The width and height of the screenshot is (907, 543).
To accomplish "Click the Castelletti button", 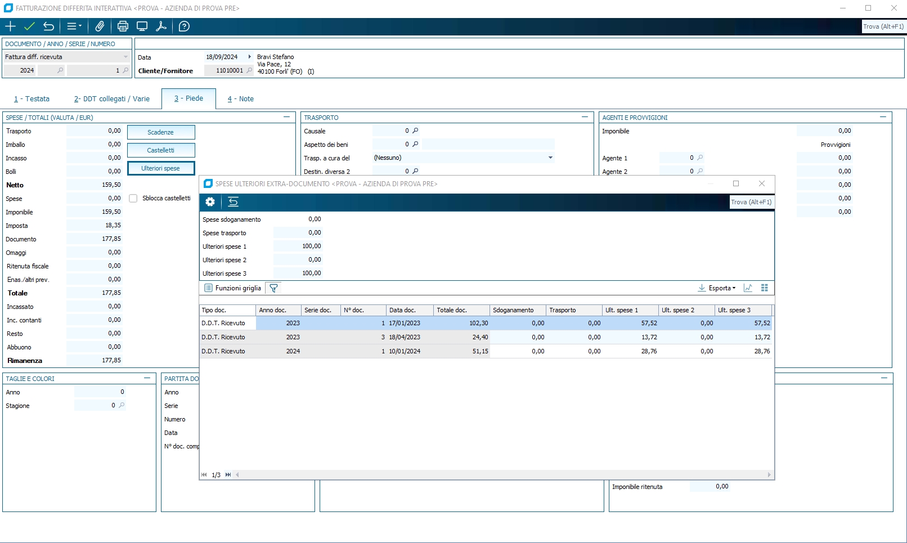I will [161, 150].
